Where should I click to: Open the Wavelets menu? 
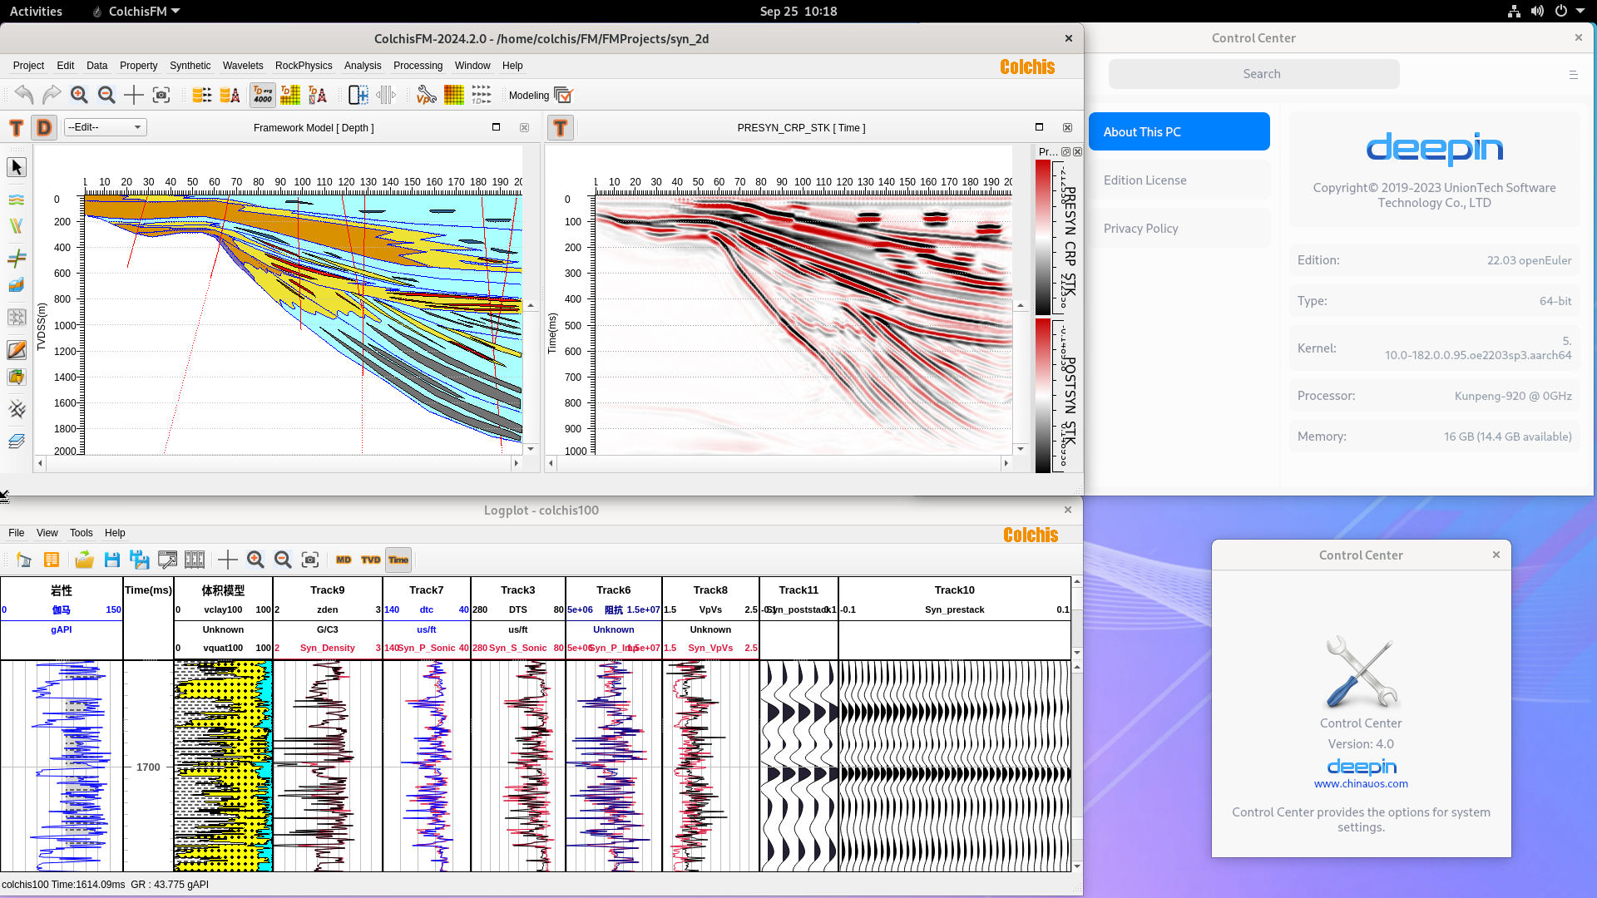pyautogui.click(x=243, y=66)
